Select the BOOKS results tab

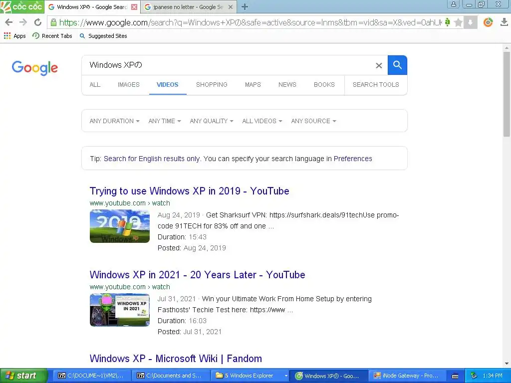coord(324,85)
